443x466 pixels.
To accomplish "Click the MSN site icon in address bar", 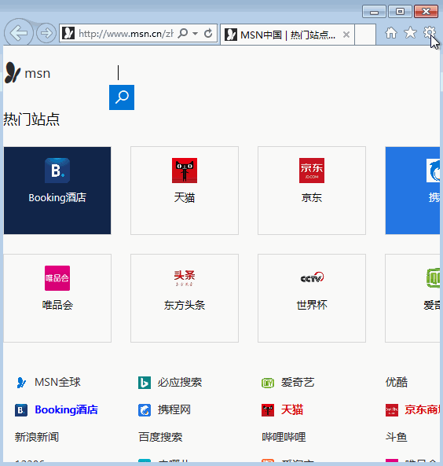I will (68, 33).
